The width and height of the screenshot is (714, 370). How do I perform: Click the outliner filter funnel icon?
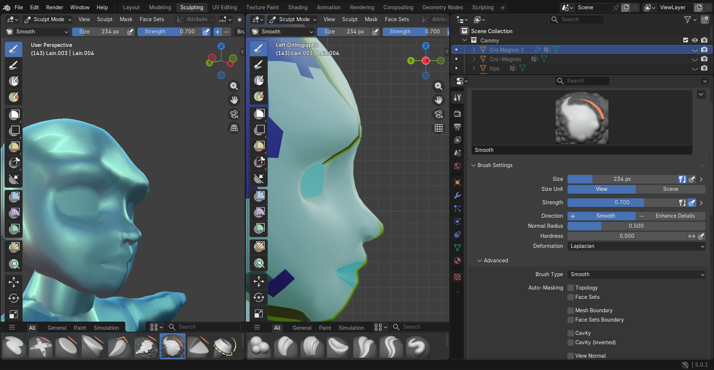coord(688,19)
